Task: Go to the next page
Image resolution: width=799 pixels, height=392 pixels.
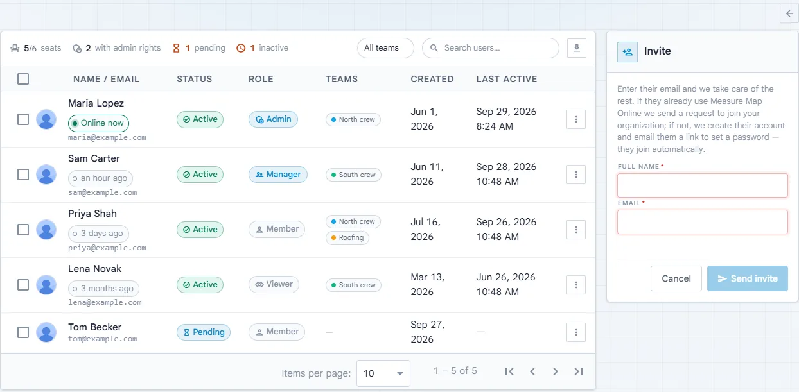Action: tap(556, 371)
